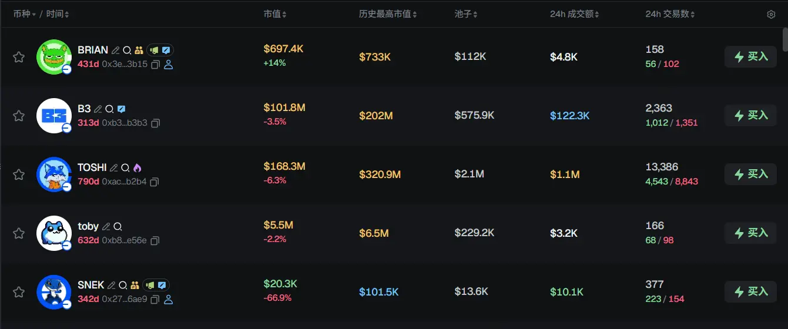Sort the list by 市值 column

point(274,14)
